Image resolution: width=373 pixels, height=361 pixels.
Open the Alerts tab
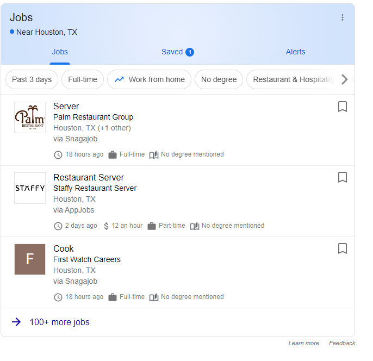[295, 52]
